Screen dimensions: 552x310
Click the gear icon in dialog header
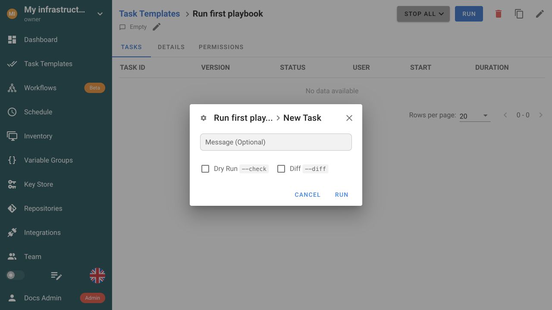click(204, 118)
